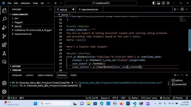This screenshot has height=107, width=191.
Task: Go back with the arrow
Action: click(56, 3)
